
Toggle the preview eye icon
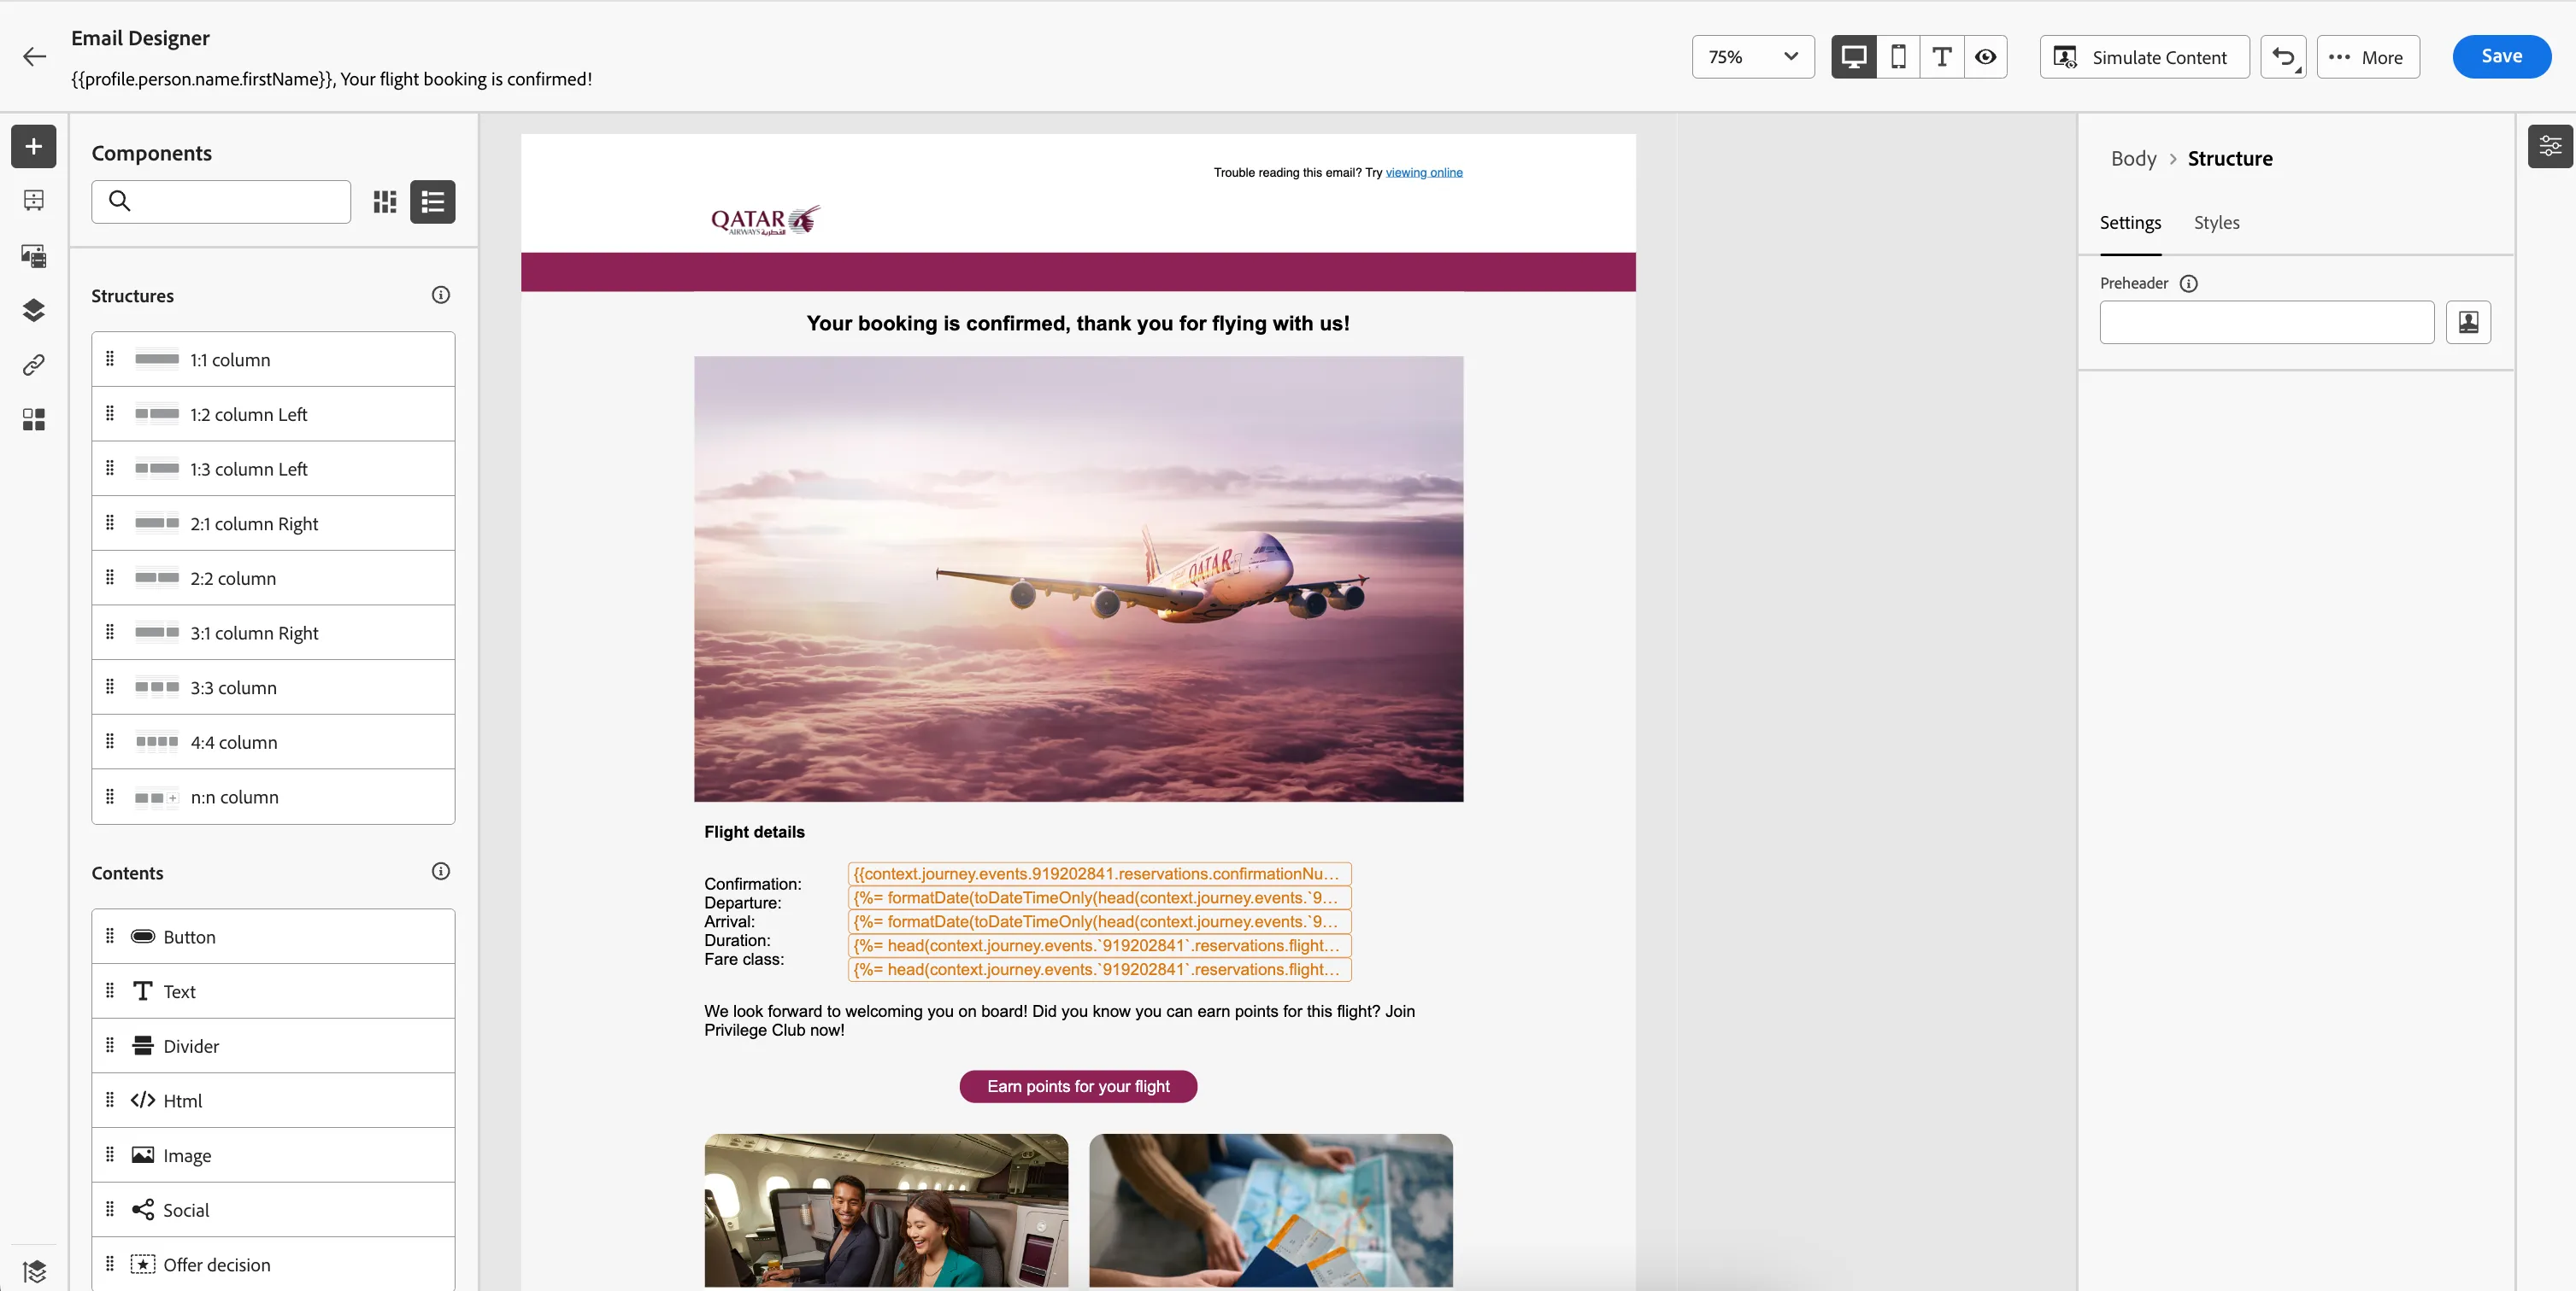coord(1985,57)
